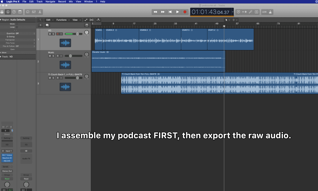The width and height of the screenshot is (318, 191).
Task: Toggle record enable on VO track
Action: pos(58,34)
